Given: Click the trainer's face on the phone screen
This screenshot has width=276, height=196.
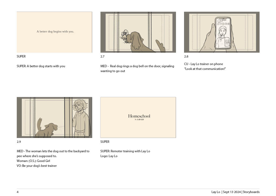Looking at the screenshot, I should (222, 31).
